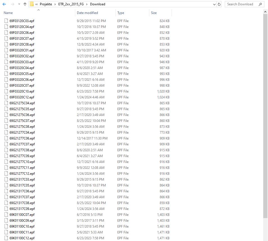This screenshot has height=241, width=268.
Task: Click the vertical scrollbar thumb
Action: pyautogui.click(x=265, y=116)
